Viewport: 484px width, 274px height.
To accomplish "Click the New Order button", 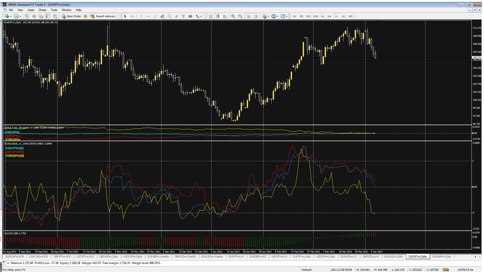I will (71, 16).
